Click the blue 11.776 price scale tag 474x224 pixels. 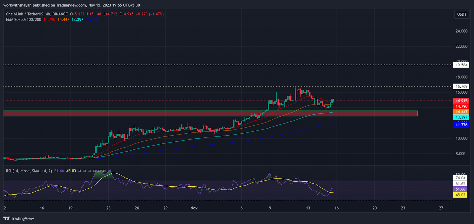(x=461, y=125)
